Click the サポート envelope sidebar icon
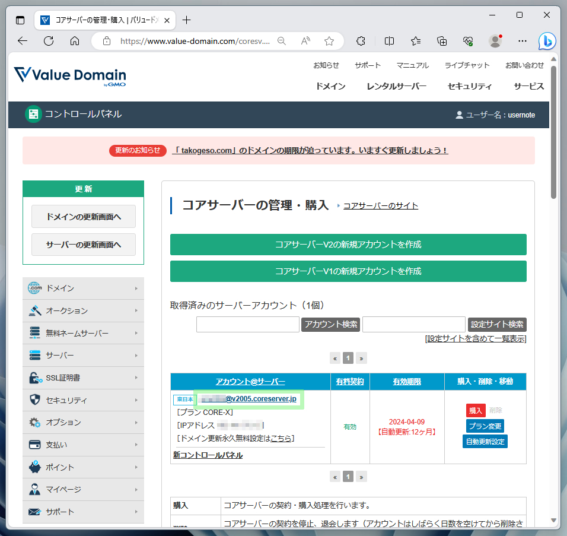The width and height of the screenshot is (567, 536). coord(35,512)
